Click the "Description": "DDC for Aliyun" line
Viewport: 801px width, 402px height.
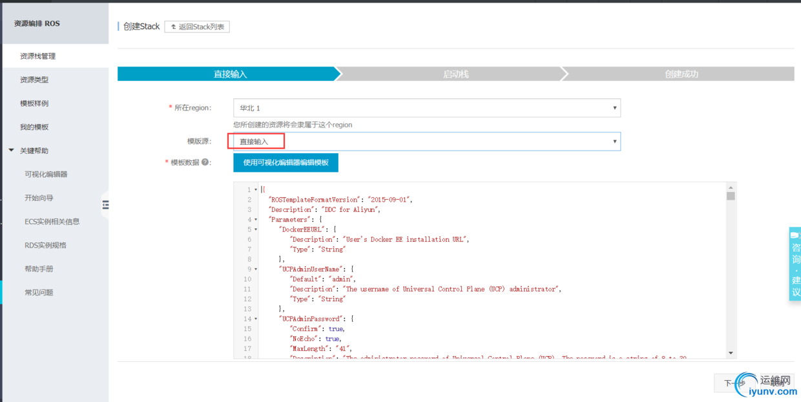[x=324, y=209]
